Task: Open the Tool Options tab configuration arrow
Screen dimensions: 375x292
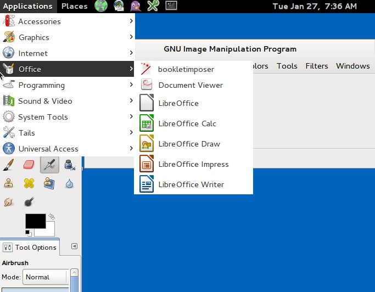Action: (74, 246)
